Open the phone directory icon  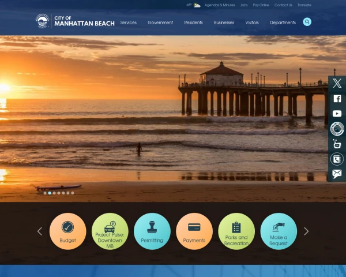(x=337, y=159)
